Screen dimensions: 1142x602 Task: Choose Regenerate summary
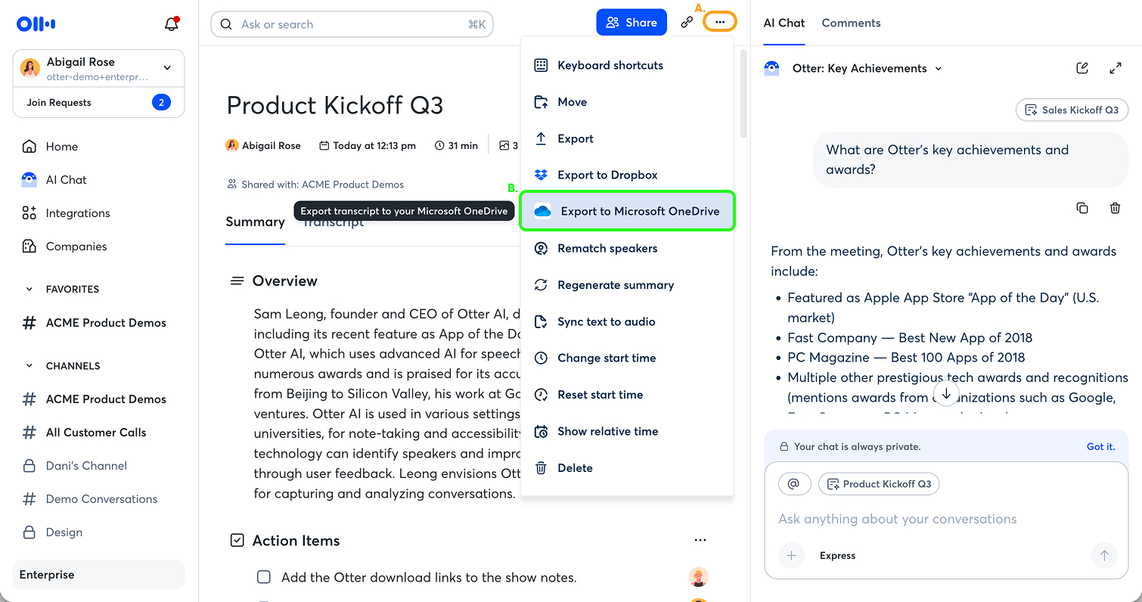627,285
